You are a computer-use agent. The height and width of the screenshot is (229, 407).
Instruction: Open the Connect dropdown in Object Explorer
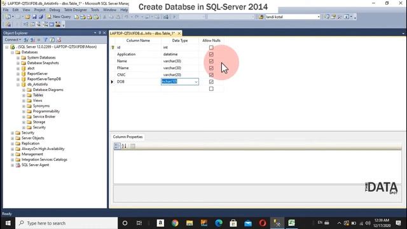pos(13,39)
